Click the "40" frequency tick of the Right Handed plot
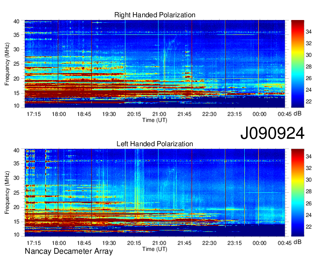 pyautogui.click(x=17, y=21)
